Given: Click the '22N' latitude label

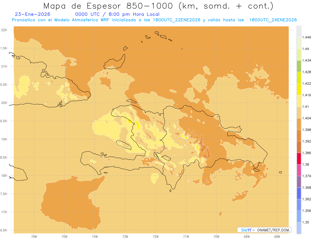Looking at the screenshot, I should tap(4, 30).
